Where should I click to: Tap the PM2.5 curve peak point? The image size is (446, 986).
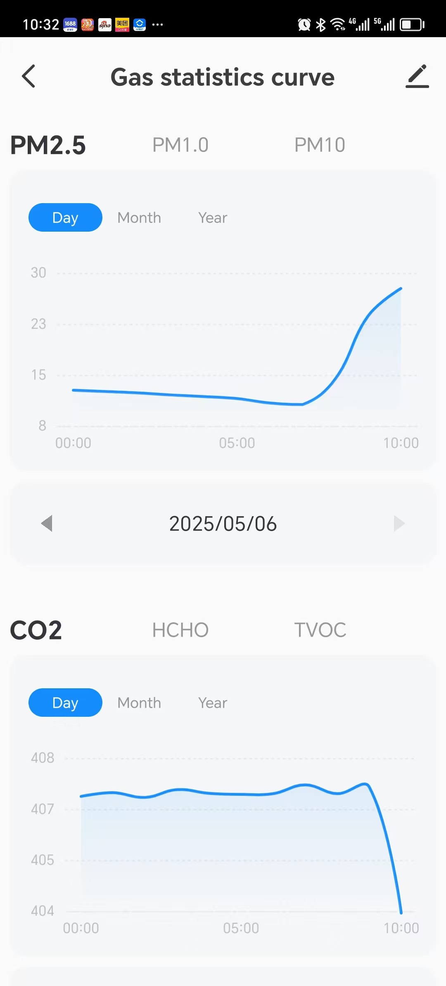pyautogui.click(x=401, y=289)
